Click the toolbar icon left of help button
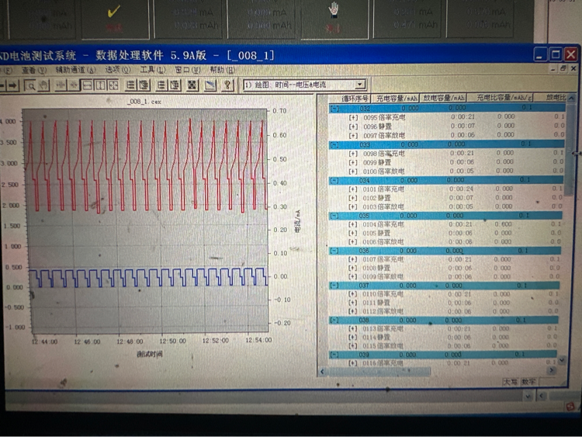The height and width of the screenshot is (437, 582). [209, 85]
